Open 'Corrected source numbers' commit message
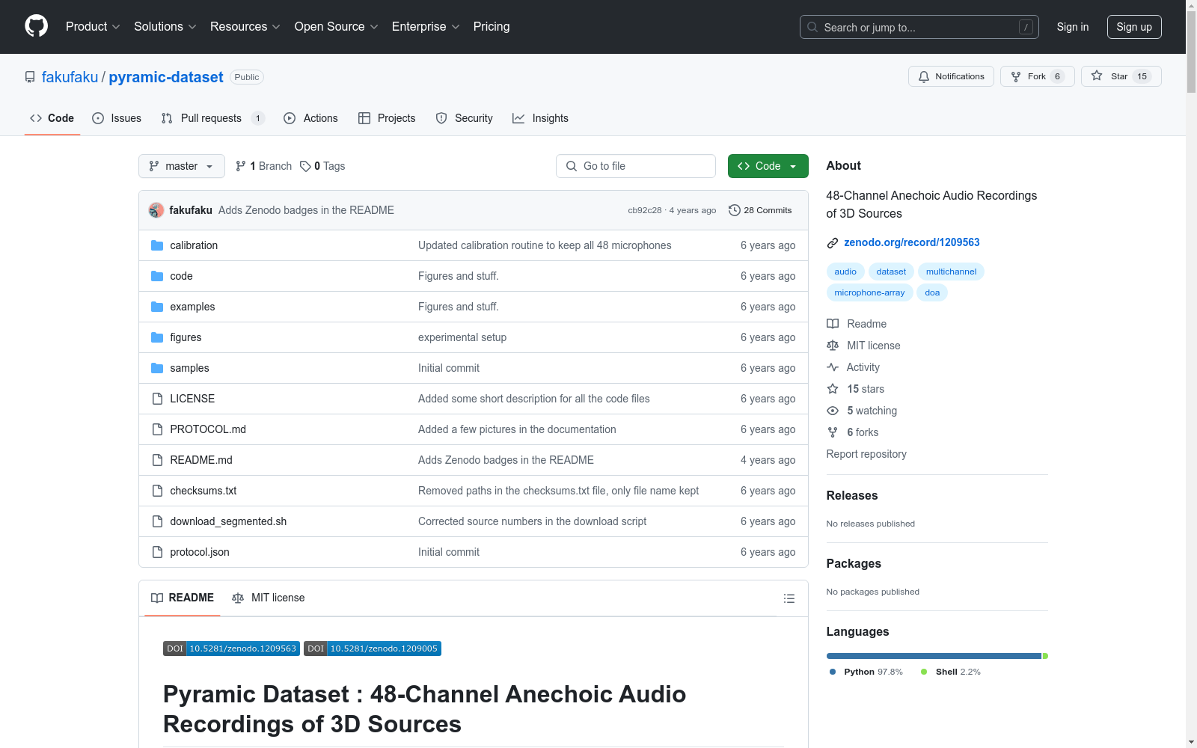 pyautogui.click(x=532, y=521)
